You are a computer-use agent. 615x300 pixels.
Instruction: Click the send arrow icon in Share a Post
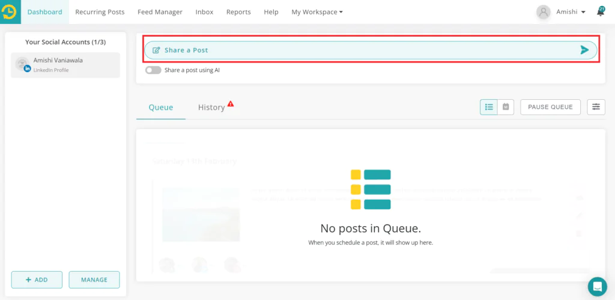coord(584,50)
